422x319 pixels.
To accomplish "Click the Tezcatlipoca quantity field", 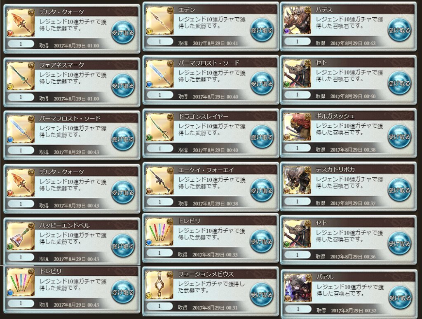I will point(298,202).
